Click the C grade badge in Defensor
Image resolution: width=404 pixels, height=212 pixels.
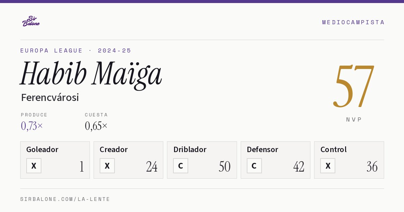[x=254, y=166]
